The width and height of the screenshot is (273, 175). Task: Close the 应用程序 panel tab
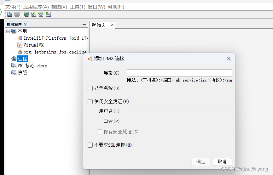25,25
